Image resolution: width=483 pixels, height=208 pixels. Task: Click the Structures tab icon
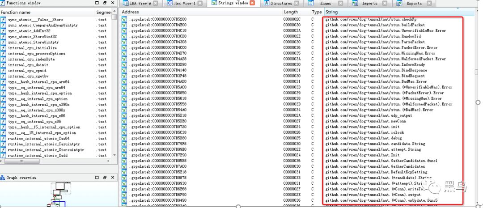266,3
